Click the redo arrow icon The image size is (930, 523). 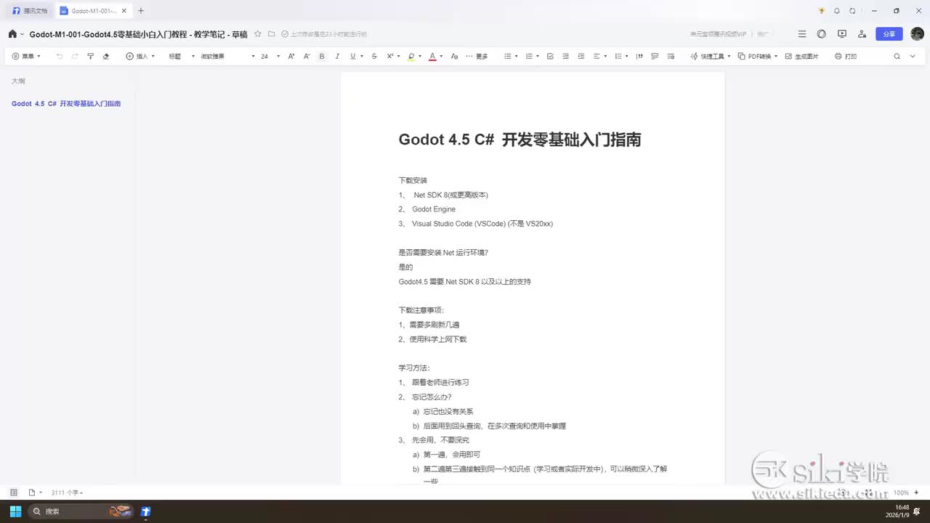tap(75, 56)
